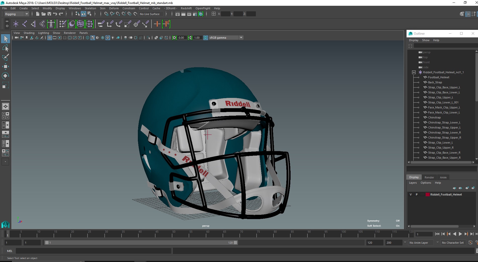Click the Create IK Handle shelf icon
Viewport: 478px width, 262px height.
click(x=33, y=24)
